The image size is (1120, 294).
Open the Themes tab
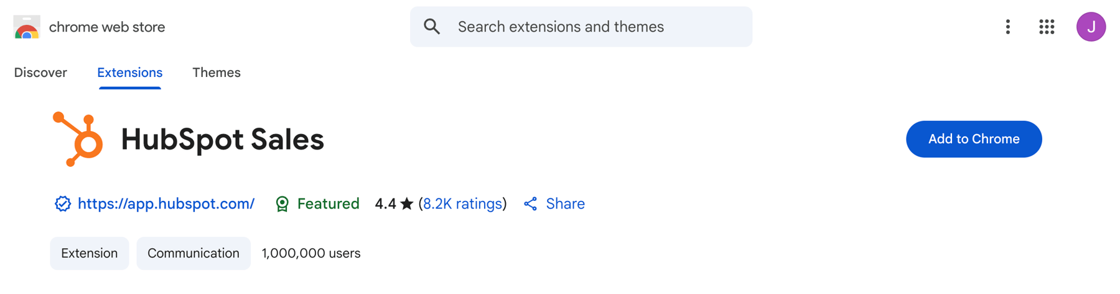tap(217, 73)
